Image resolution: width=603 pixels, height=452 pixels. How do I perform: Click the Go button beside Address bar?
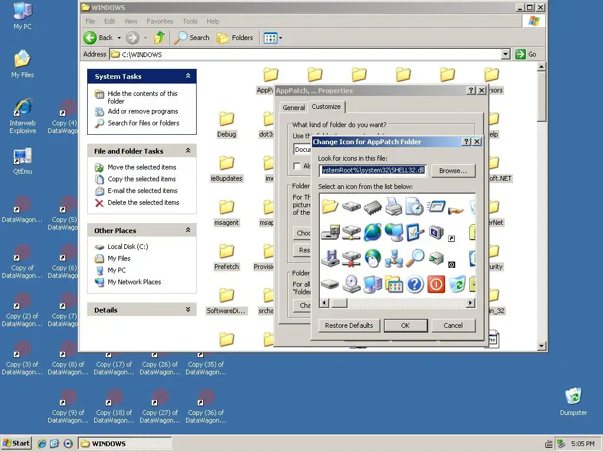526,54
